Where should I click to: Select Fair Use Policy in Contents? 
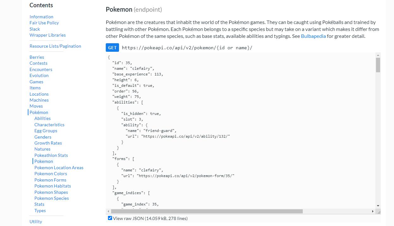tap(44, 22)
